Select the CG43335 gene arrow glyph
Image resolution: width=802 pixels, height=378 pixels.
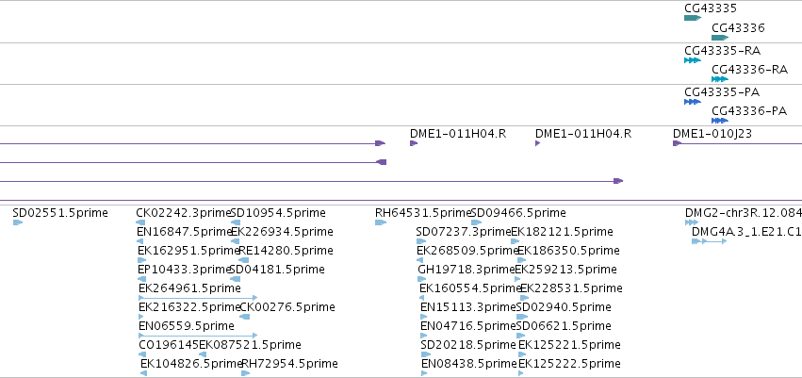[693, 18]
